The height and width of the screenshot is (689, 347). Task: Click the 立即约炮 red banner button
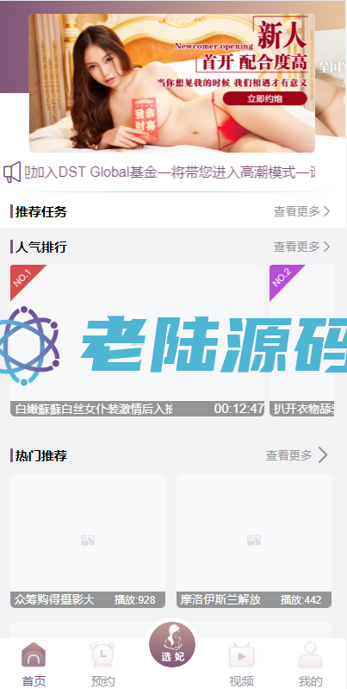(264, 99)
